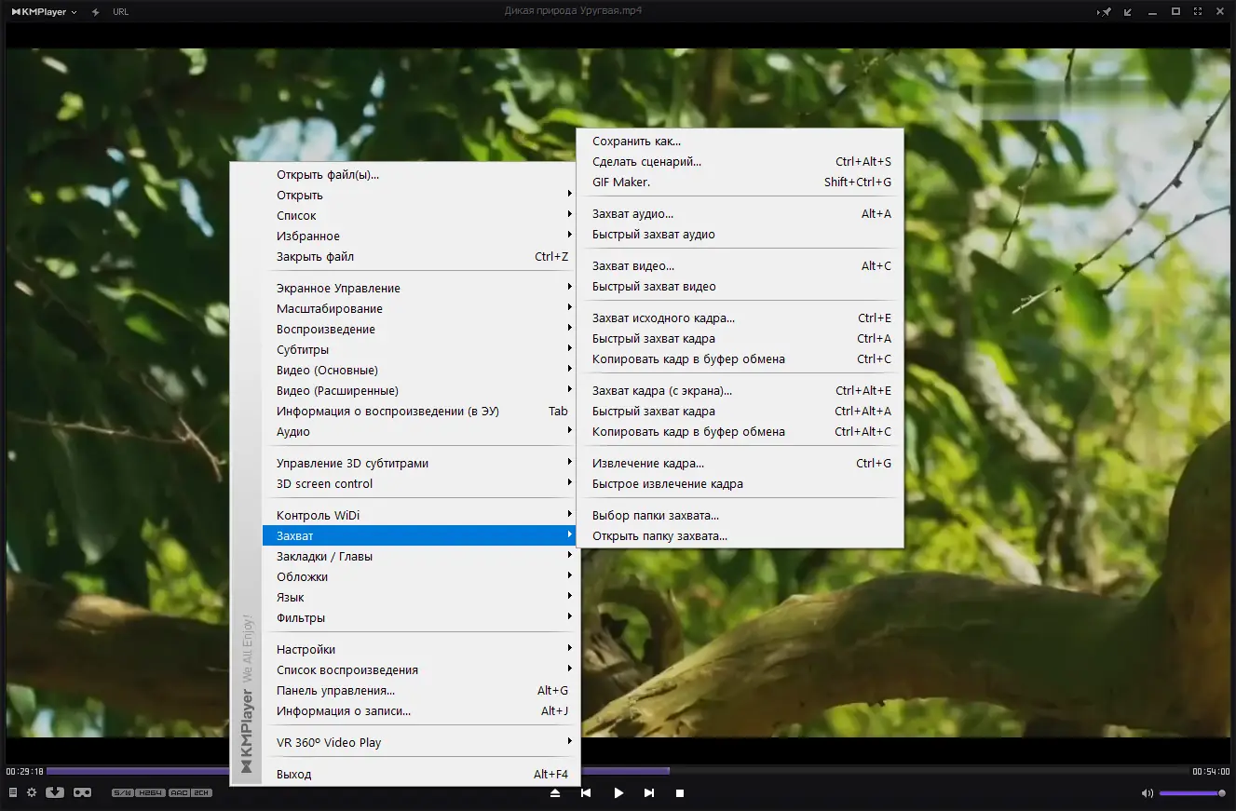Click the total duration 00:54:00
This screenshot has width=1236, height=811.
click(1211, 771)
